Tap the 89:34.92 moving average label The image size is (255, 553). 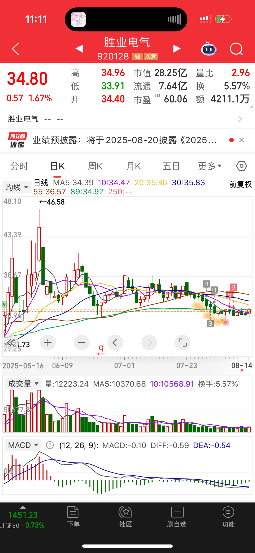point(87,192)
